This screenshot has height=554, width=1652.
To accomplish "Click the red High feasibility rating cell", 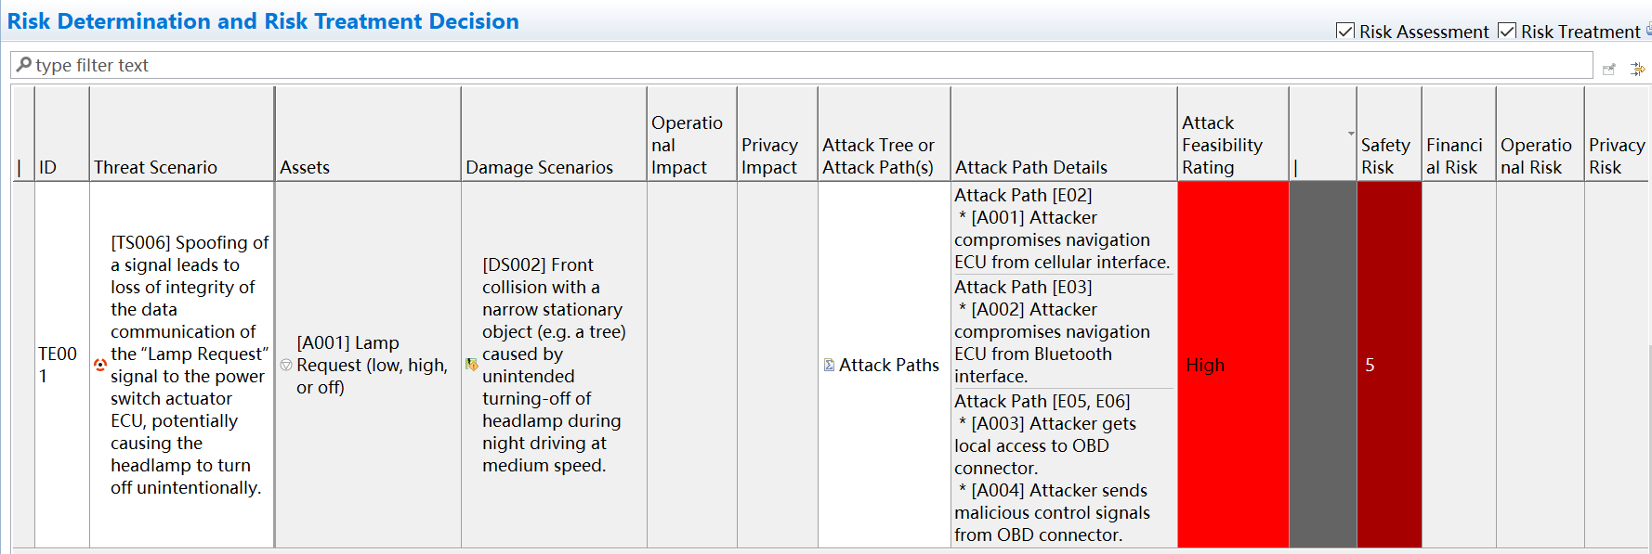I will point(1233,365).
